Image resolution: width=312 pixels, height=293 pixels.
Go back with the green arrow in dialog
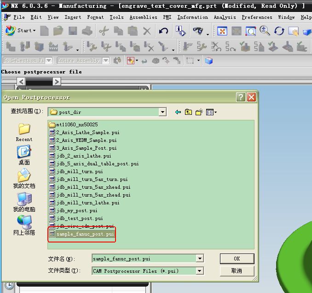point(178,112)
